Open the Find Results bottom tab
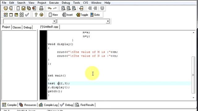 point(85,105)
